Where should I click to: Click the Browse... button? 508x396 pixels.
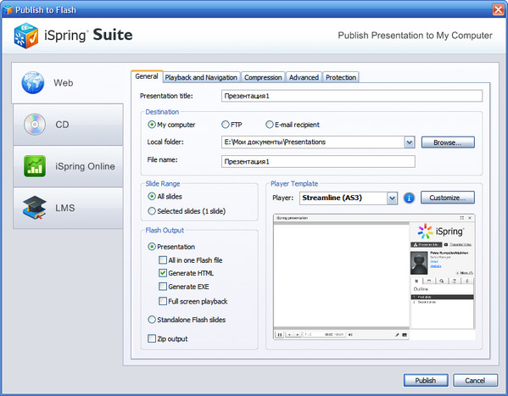(x=448, y=142)
